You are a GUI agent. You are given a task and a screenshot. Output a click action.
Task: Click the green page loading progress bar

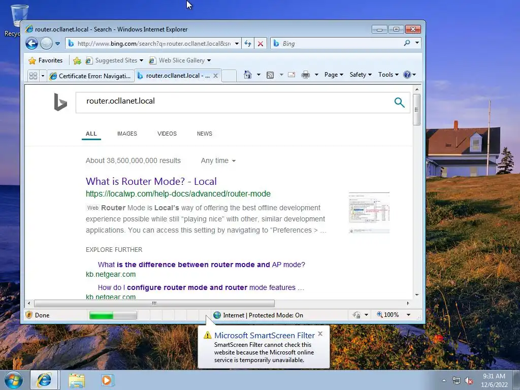pyautogui.click(x=113, y=315)
